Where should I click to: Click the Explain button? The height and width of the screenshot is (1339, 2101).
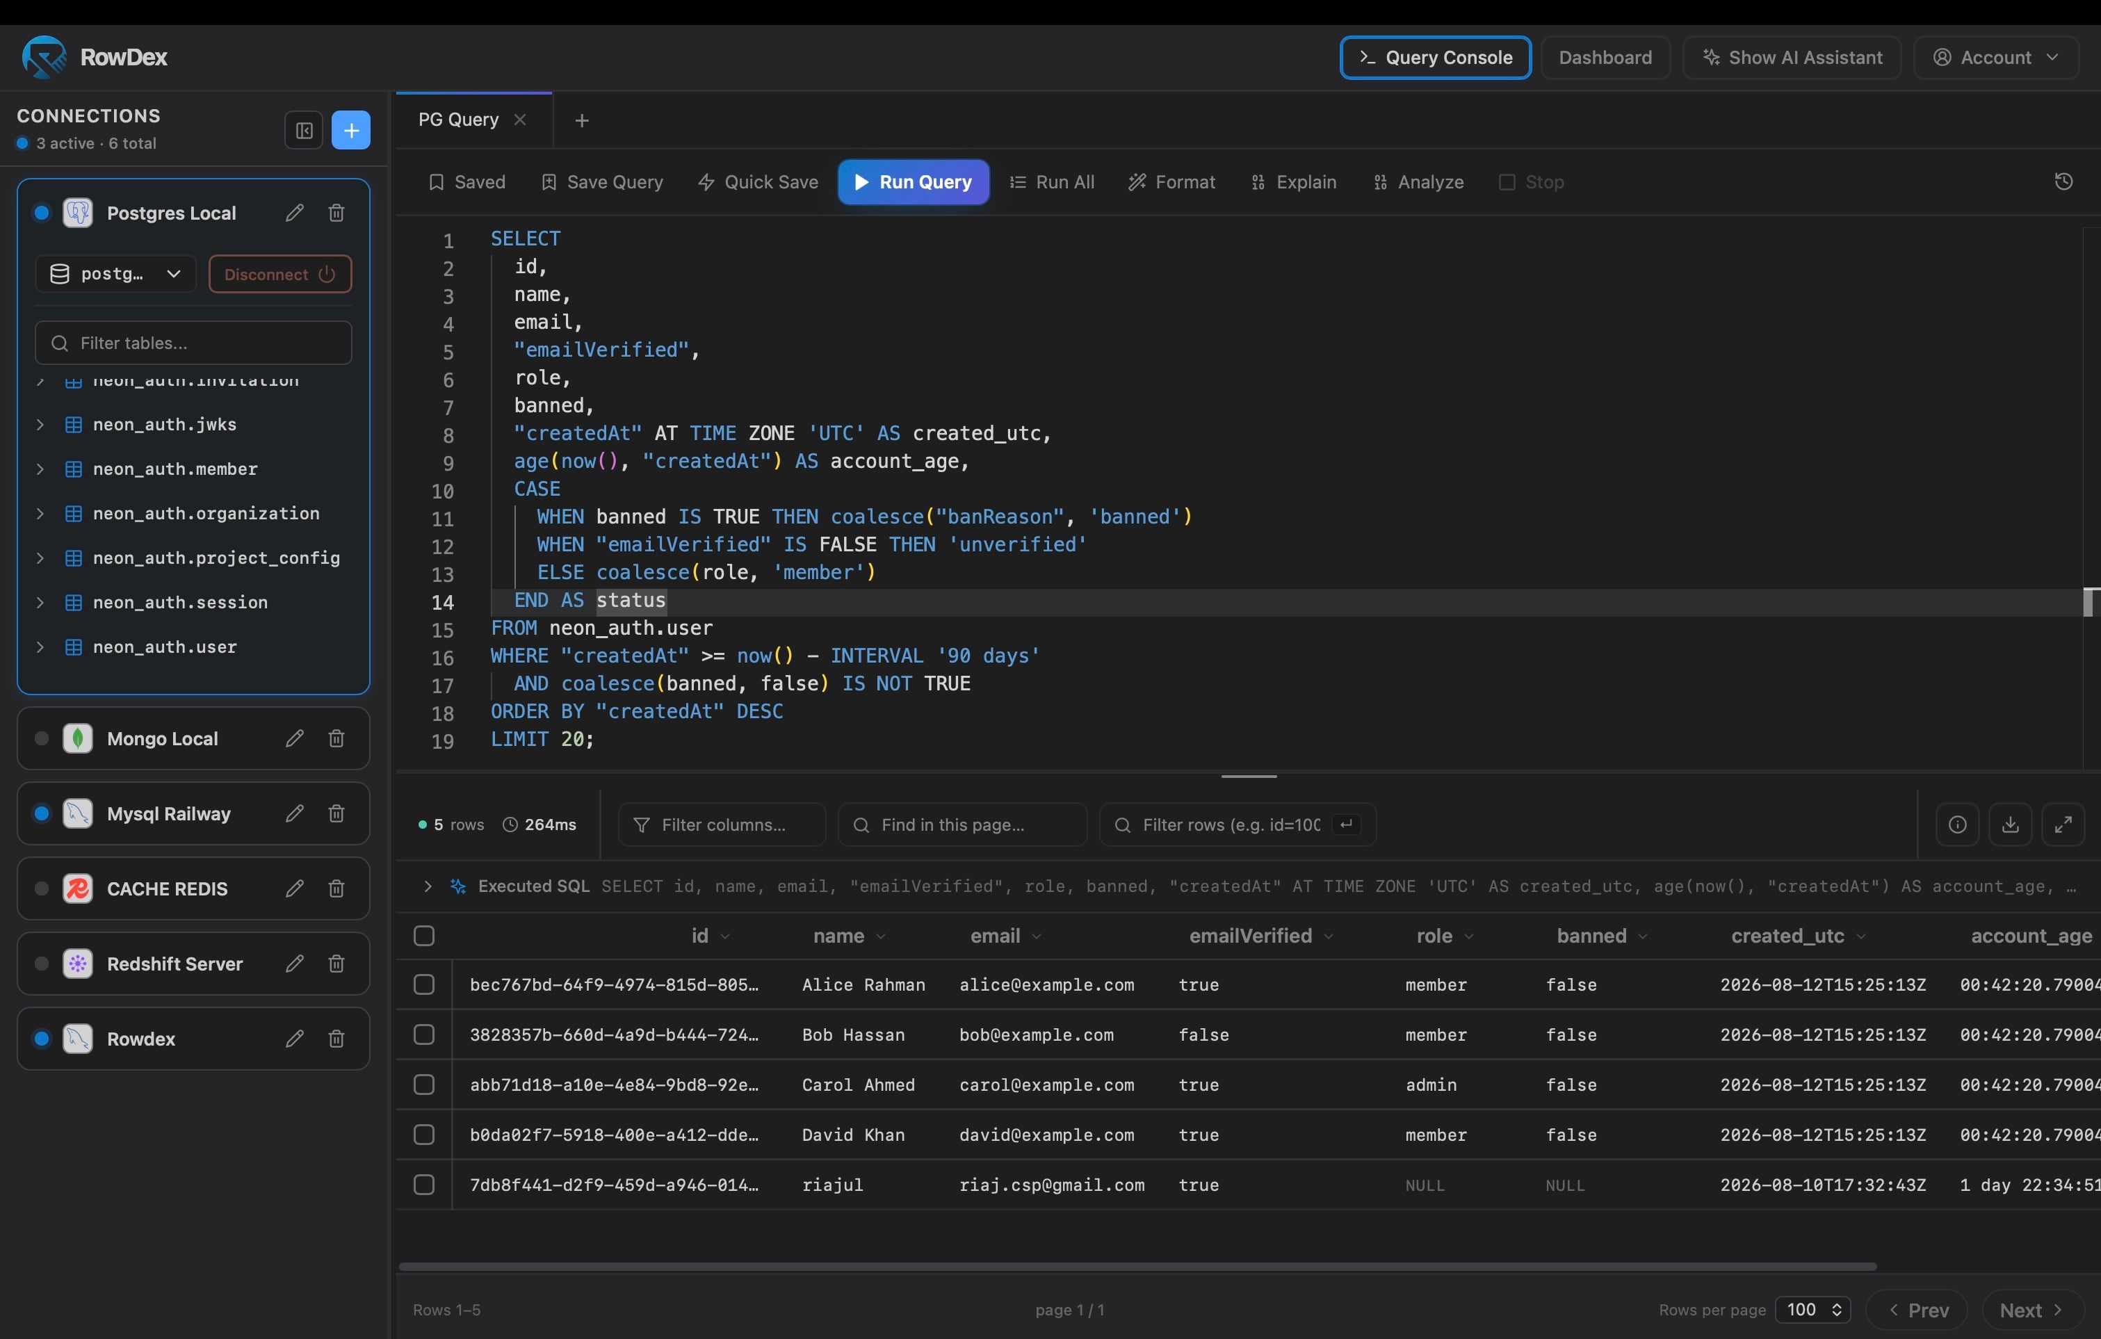pyautogui.click(x=1294, y=182)
